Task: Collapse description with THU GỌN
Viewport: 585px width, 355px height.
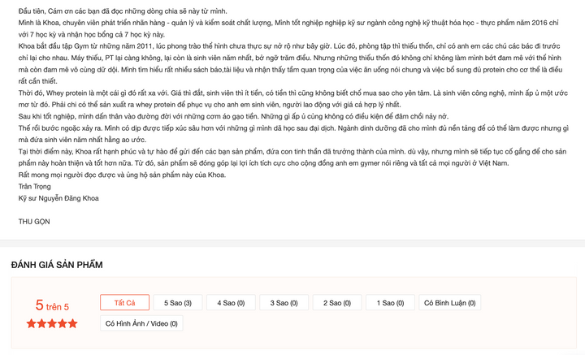Action: (x=34, y=222)
